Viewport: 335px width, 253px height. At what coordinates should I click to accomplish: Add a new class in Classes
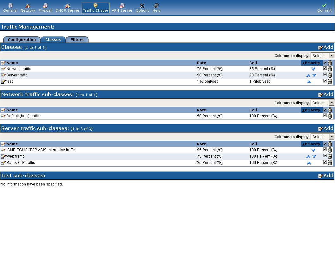coord(326,47)
